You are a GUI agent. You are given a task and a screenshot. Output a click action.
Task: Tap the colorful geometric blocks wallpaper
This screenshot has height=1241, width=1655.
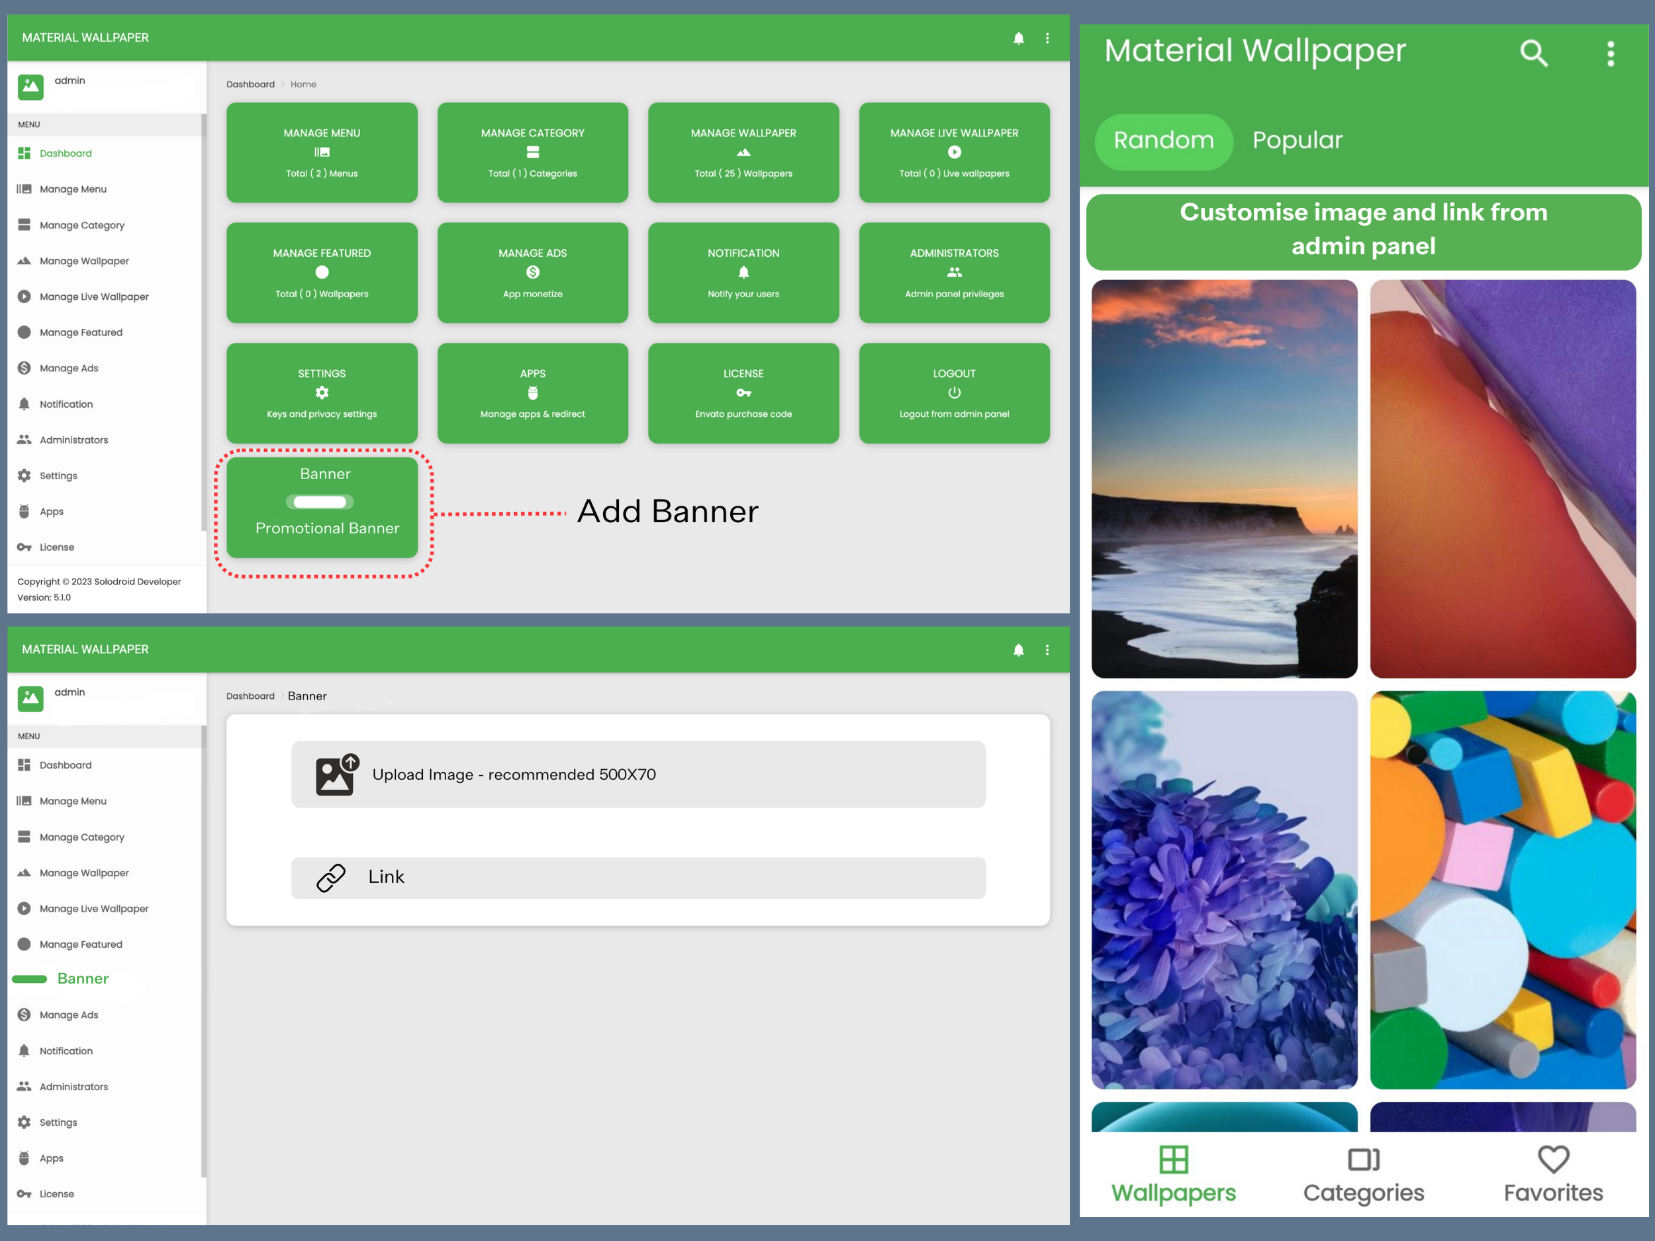(1503, 890)
